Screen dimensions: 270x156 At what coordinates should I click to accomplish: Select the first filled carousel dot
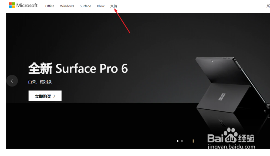pyautogui.click(x=178, y=141)
